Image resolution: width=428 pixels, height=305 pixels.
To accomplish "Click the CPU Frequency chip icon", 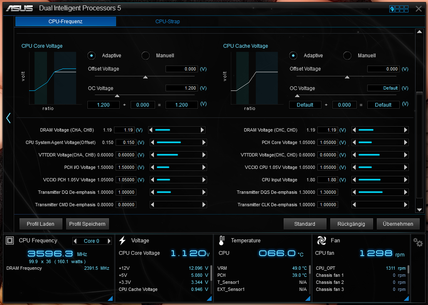I will (10, 240).
